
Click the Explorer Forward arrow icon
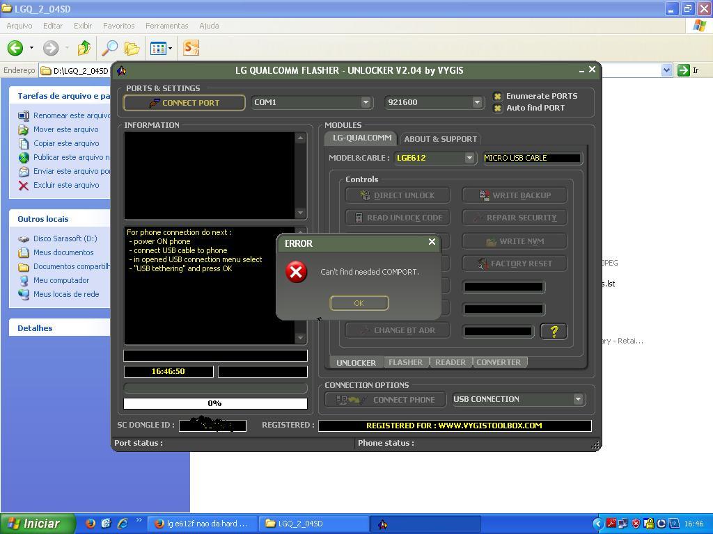coord(50,48)
